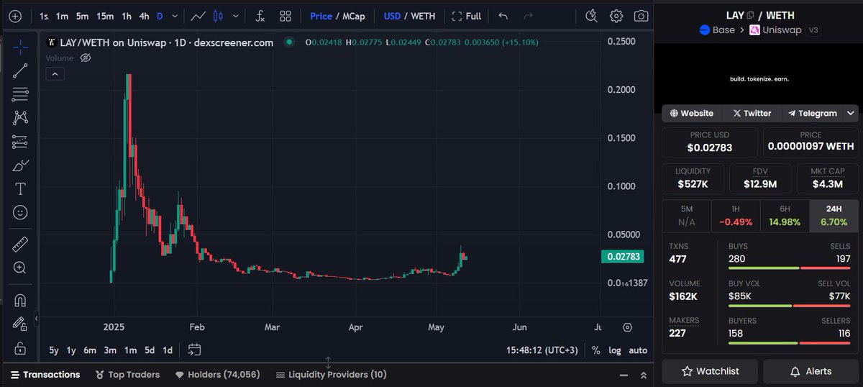Open the project Telegram link
This screenshot has width=863, height=387.
pos(813,113)
